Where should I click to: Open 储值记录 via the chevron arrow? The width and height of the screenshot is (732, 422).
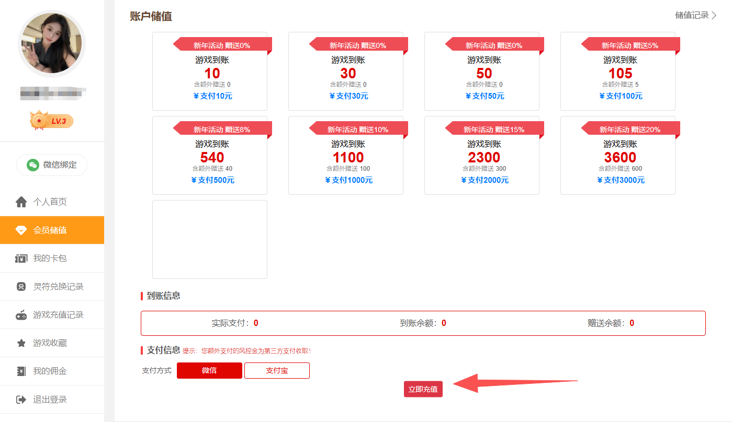pos(714,15)
